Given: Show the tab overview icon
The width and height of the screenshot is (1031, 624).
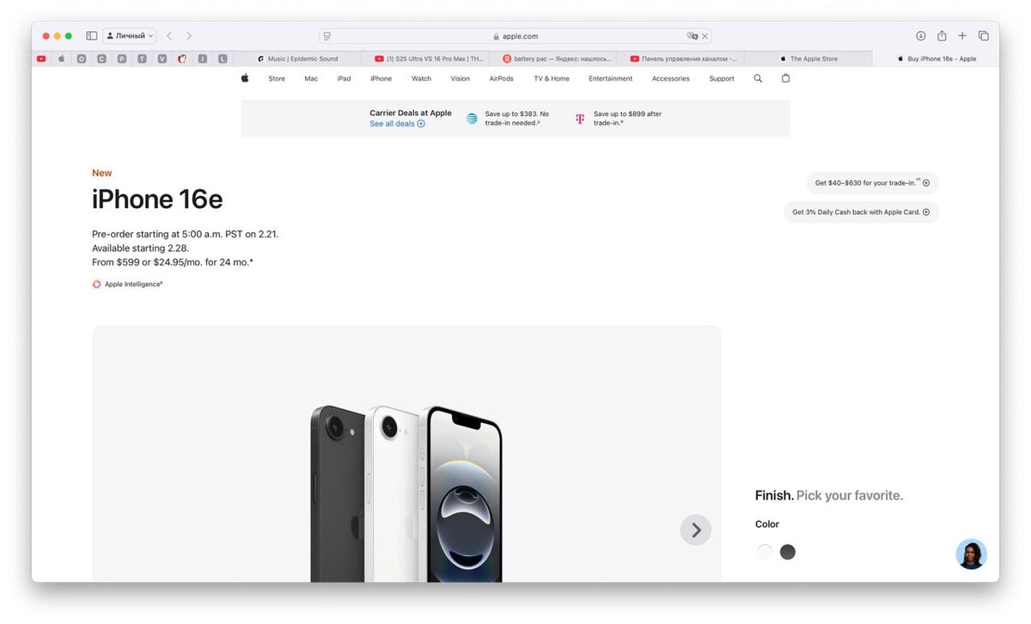Looking at the screenshot, I should click(984, 36).
